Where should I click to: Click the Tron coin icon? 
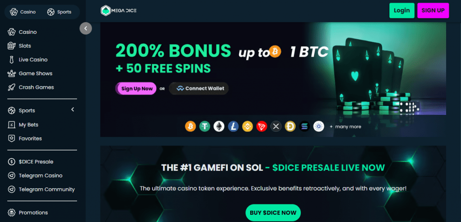[262, 127]
